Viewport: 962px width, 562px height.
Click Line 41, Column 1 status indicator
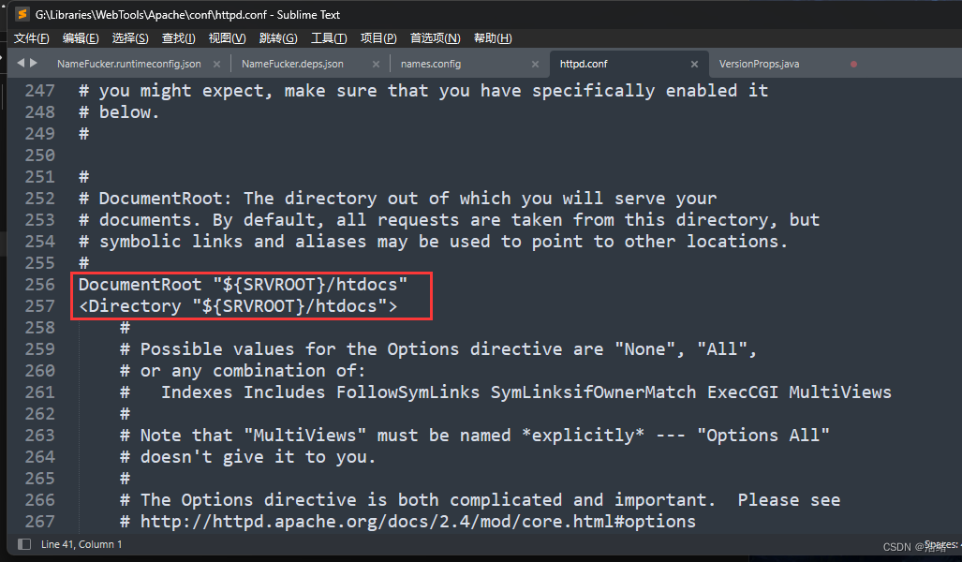81,544
